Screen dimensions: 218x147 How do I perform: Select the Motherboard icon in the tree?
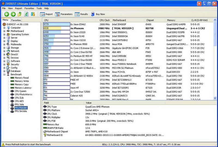[x=8, y=31]
